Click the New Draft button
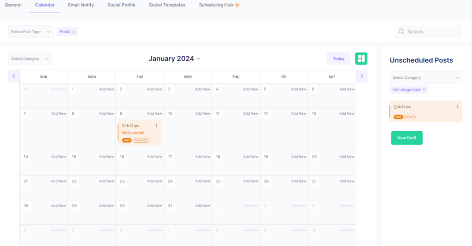 pyautogui.click(x=407, y=138)
